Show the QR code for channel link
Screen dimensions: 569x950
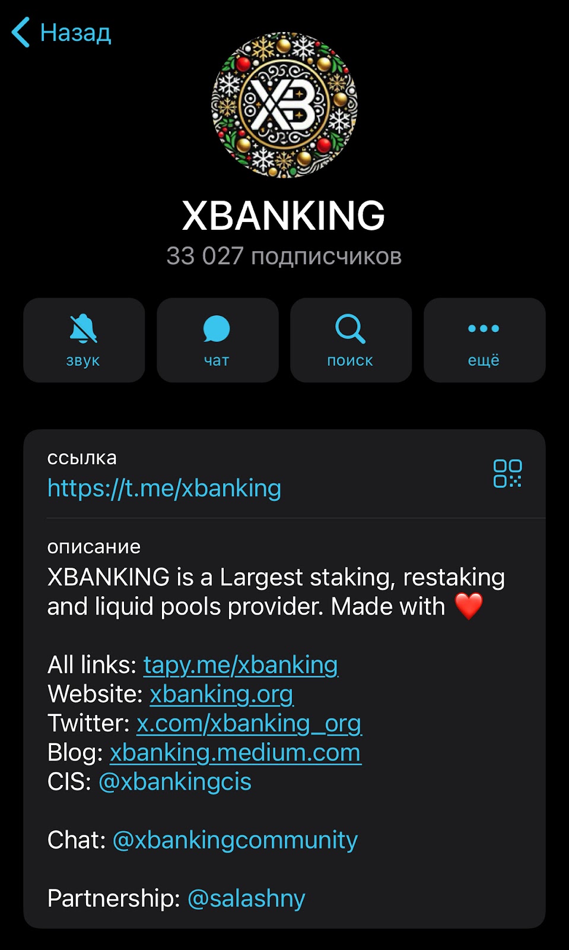(508, 473)
